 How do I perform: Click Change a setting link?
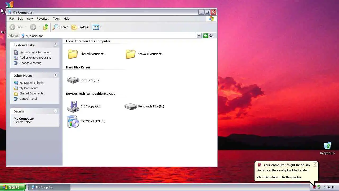(x=30, y=63)
